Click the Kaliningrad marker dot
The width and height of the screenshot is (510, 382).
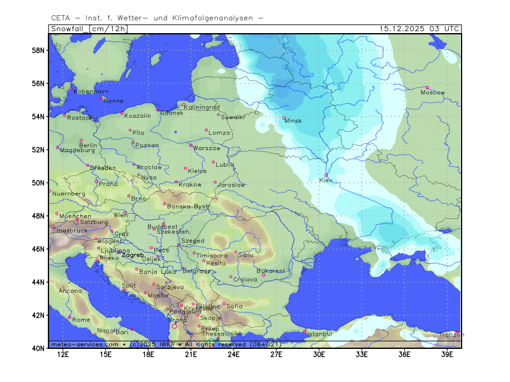click(184, 105)
